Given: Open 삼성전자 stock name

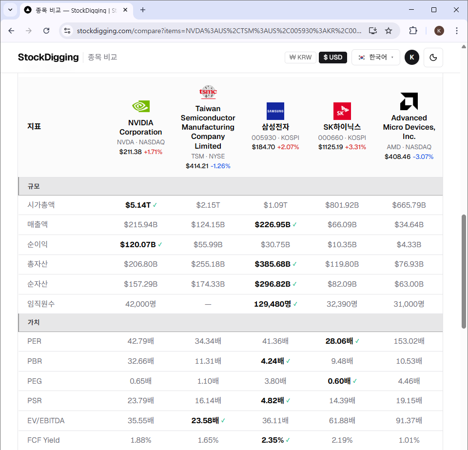Looking at the screenshot, I should pyautogui.click(x=275, y=127).
